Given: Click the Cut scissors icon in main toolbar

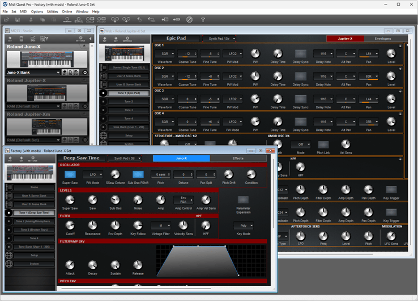Looking at the screenshot, I should pos(31,19).
